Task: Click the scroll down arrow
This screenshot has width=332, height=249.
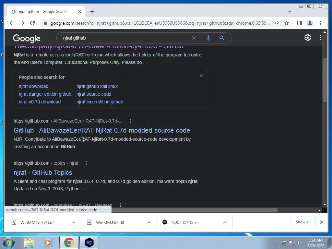Action: (325, 205)
